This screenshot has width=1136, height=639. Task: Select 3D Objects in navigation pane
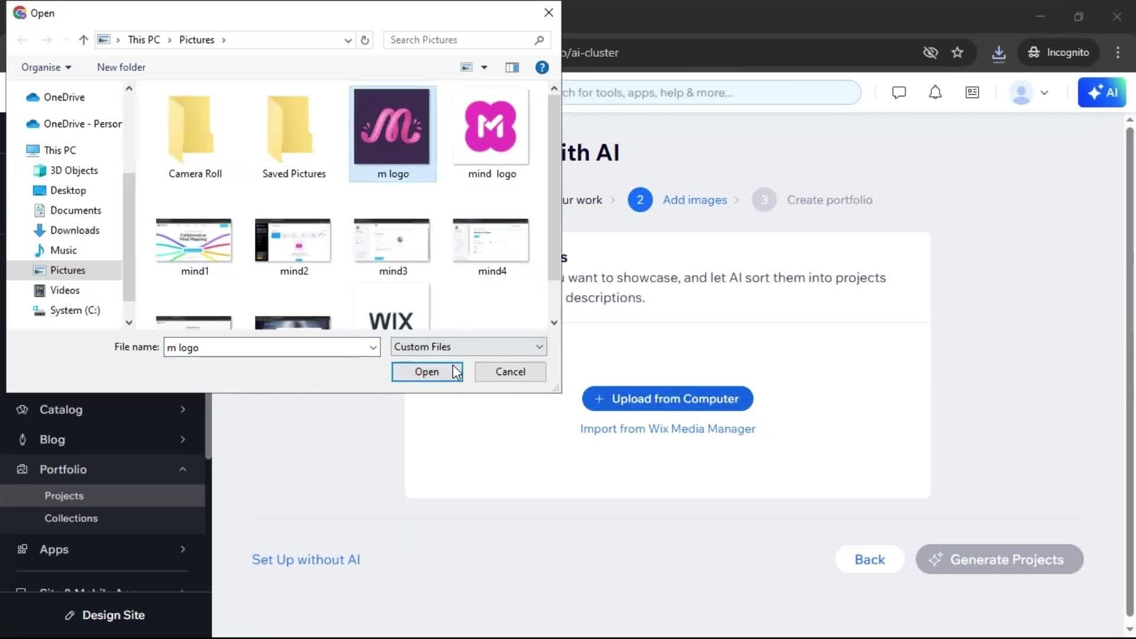[x=73, y=170]
